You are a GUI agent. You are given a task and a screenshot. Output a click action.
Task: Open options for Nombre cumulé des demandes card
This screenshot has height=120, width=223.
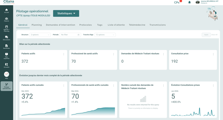[x=163, y=86]
